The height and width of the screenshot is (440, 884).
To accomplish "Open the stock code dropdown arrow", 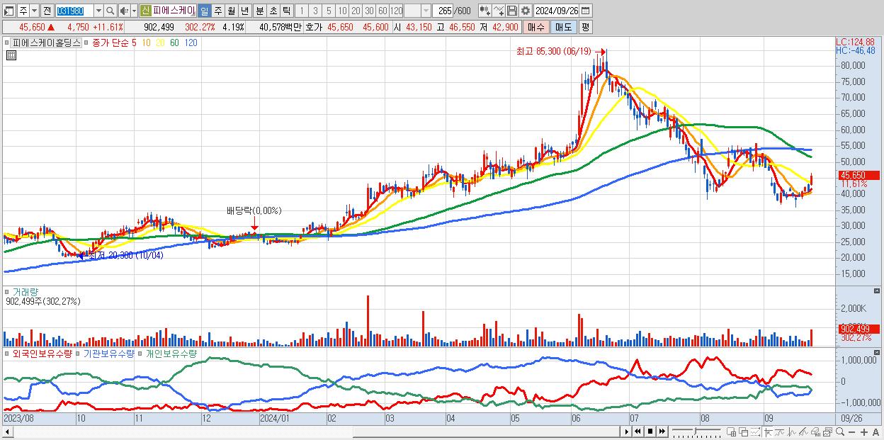I will (x=98, y=11).
